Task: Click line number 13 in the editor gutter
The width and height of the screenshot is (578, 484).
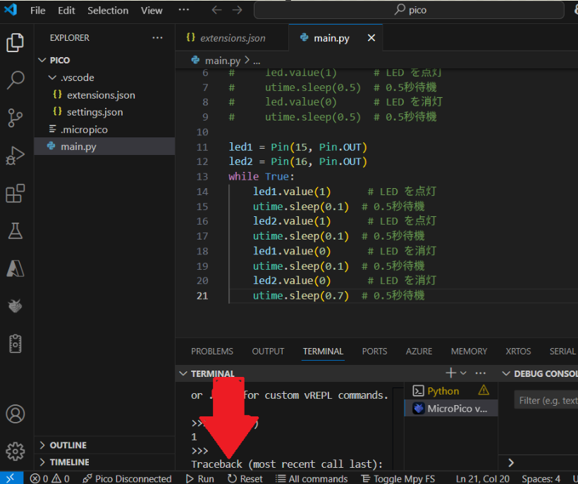Action: pyautogui.click(x=202, y=176)
